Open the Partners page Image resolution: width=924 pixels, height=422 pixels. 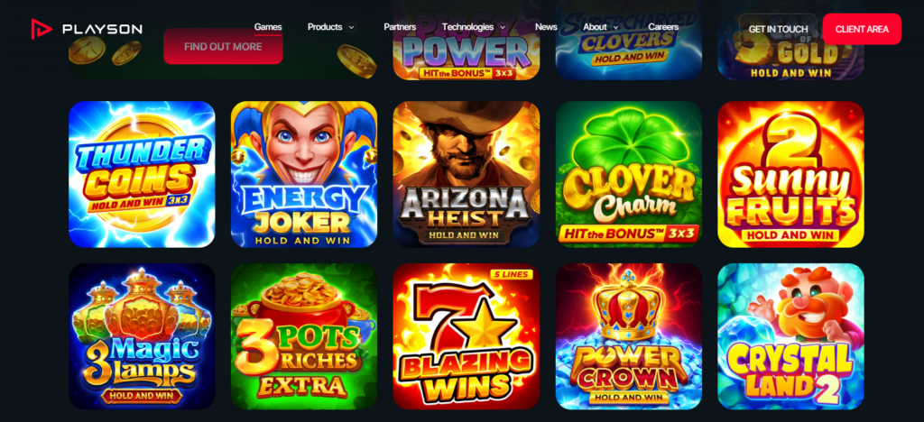click(400, 27)
